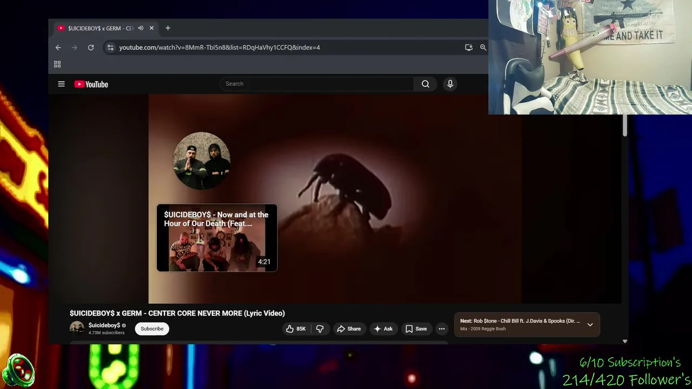The height and width of the screenshot is (389, 692).
Task: Start voice search with microphone icon
Action: coord(450,84)
